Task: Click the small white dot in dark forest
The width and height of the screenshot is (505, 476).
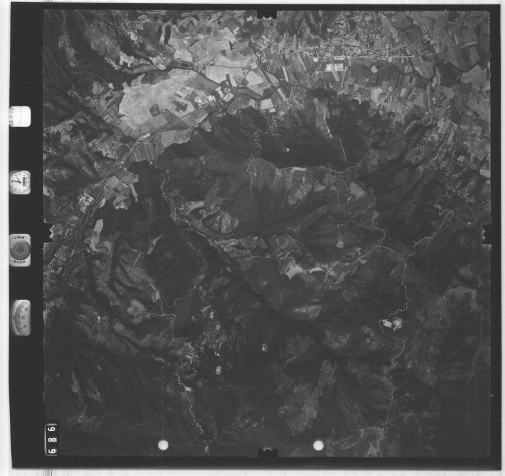Action: pos(285,149)
